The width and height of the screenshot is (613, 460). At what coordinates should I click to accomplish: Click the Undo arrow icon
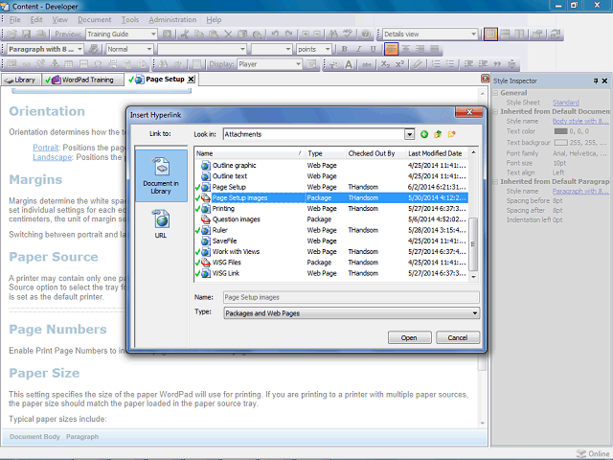tap(275, 34)
